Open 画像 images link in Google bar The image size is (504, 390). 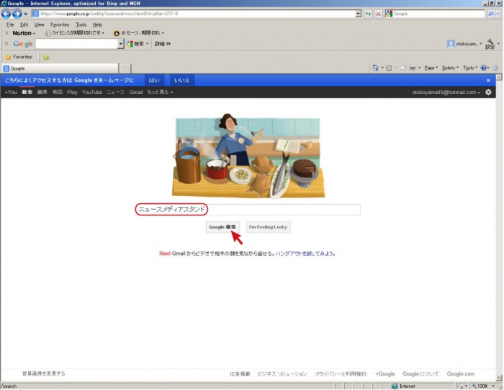coord(42,93)
